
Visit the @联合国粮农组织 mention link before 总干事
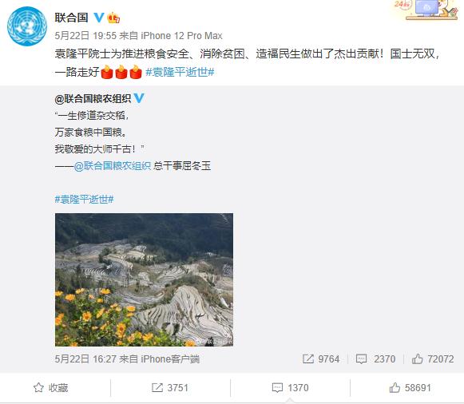click(113, 166)
